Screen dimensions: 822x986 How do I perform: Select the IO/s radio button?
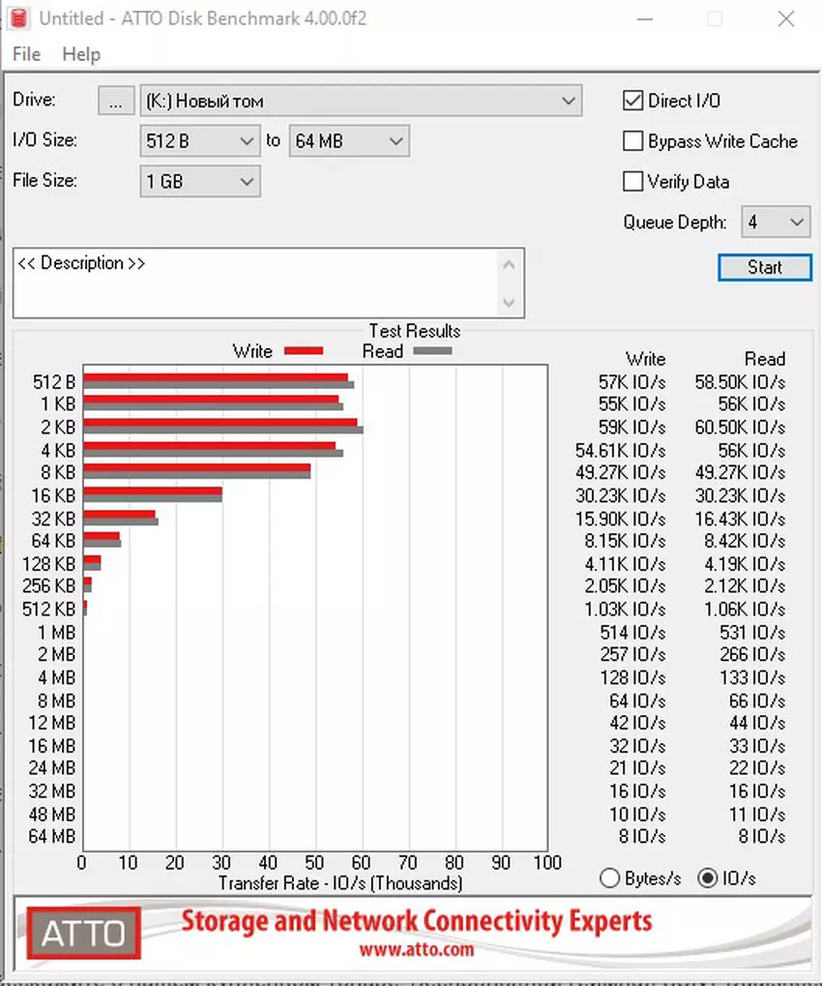[x=708, y=879]
